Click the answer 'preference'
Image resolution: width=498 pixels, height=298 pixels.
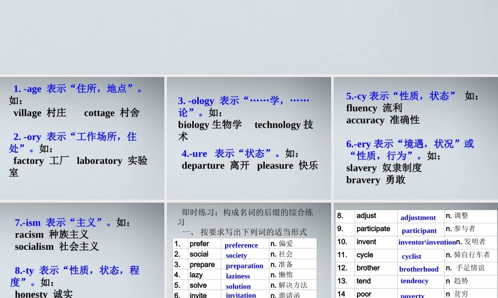(x=241, y=245)
